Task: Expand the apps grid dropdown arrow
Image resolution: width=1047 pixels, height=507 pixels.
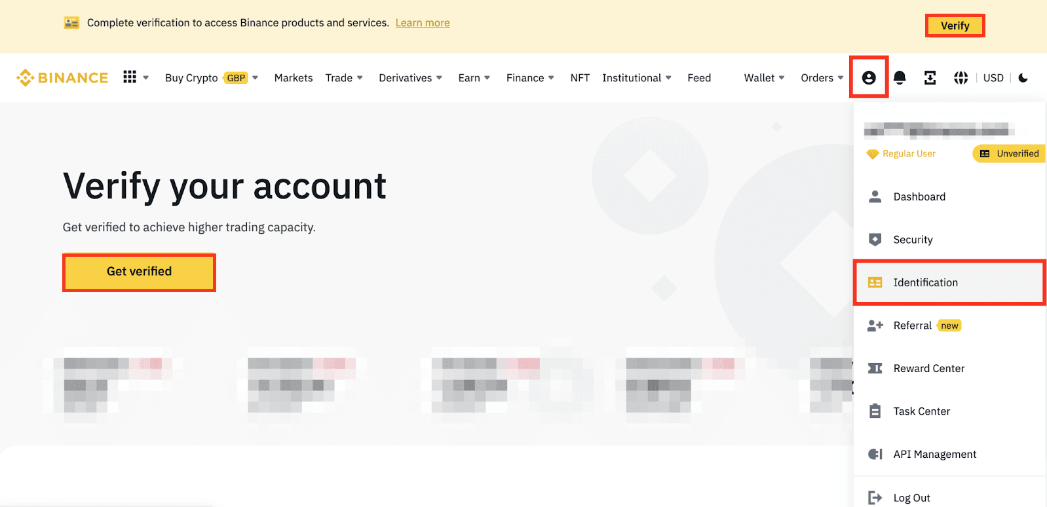Action: 146,78
